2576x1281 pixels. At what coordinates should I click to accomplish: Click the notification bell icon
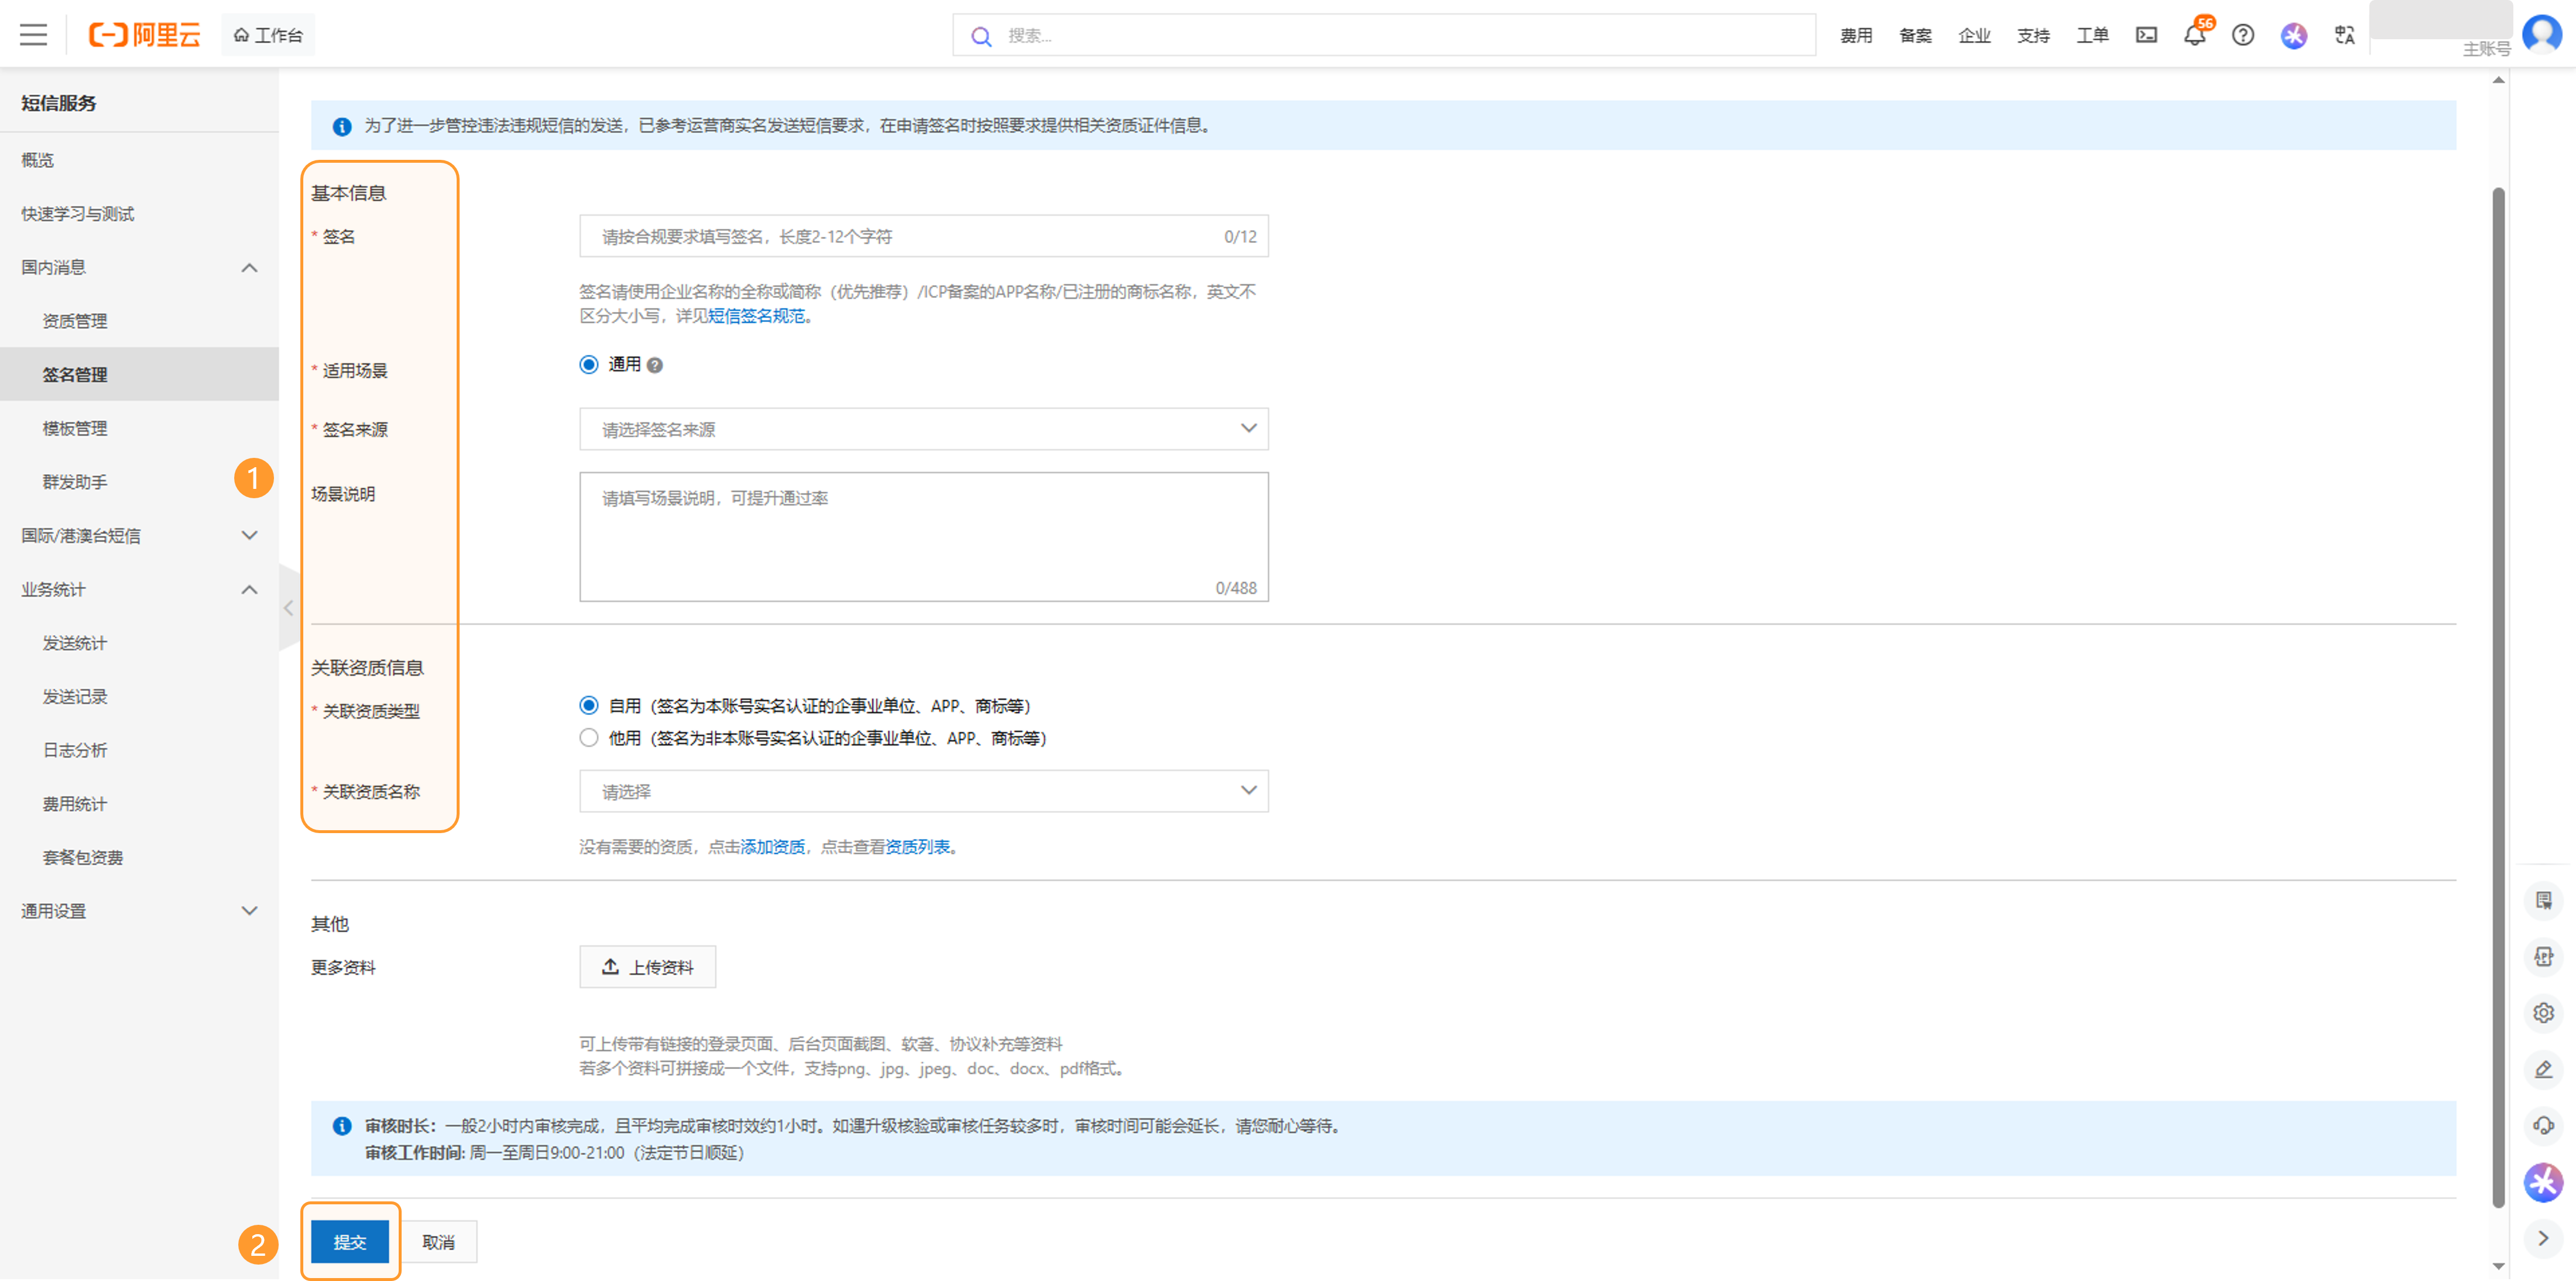(2194, 35)
